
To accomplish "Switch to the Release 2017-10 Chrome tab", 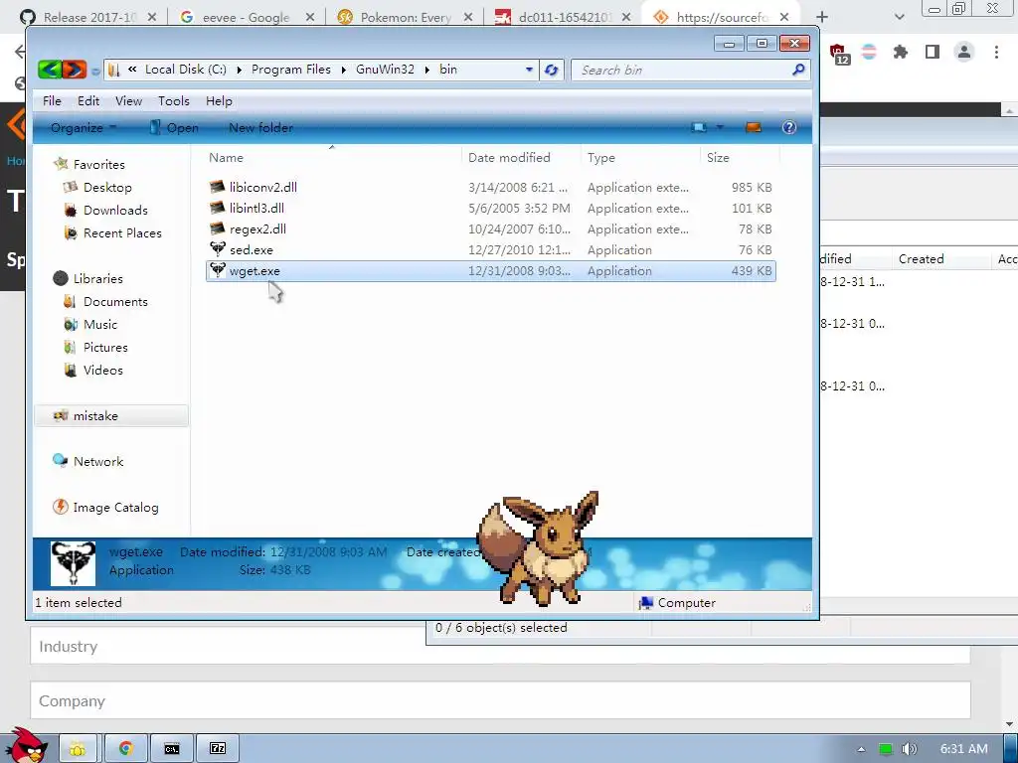I will click(x=87, y=17).
